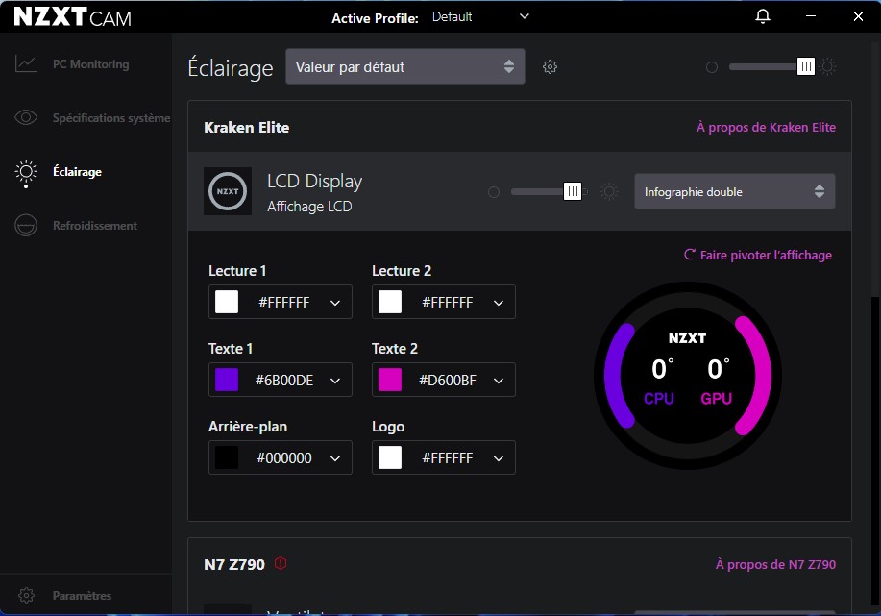Viewport: 881px width, 616px height.
Task: Click the Refroidissement sidebar icon
Action: 26,226
